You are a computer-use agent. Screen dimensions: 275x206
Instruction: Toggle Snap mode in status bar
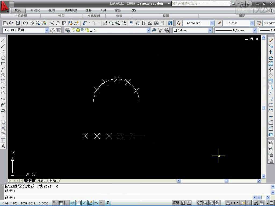[x=55, y=203]
